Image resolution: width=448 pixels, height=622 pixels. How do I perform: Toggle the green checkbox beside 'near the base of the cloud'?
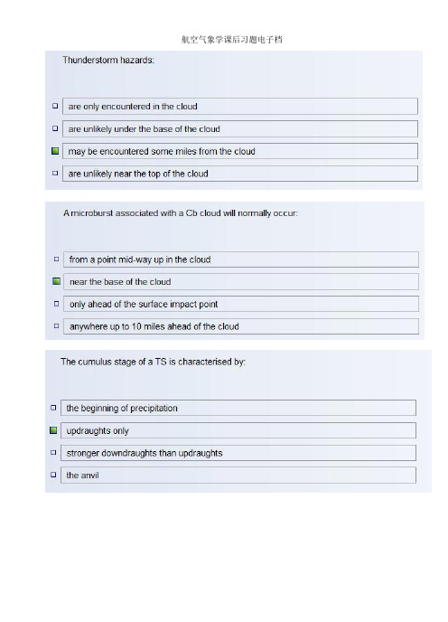coord(56,281)
